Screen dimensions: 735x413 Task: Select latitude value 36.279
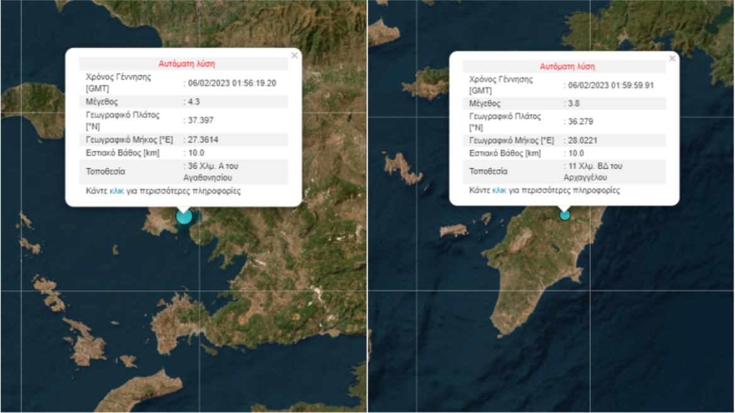[x=580, y=122]
